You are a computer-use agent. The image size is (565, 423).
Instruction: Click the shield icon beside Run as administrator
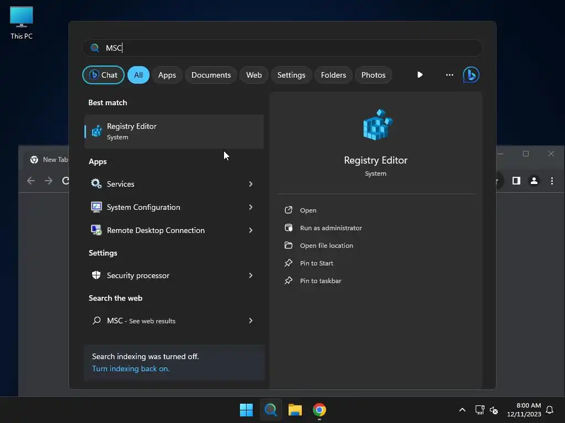tap(289, 227)
